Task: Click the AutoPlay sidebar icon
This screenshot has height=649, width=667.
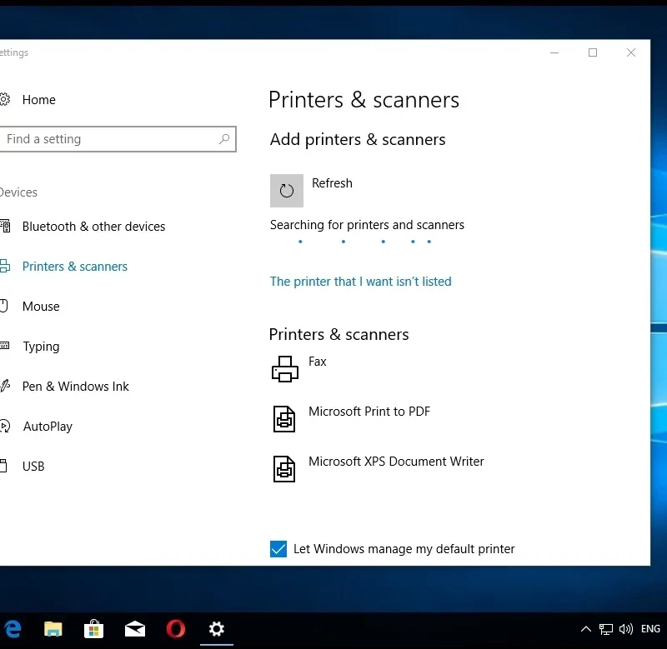Action: [5, 426]
